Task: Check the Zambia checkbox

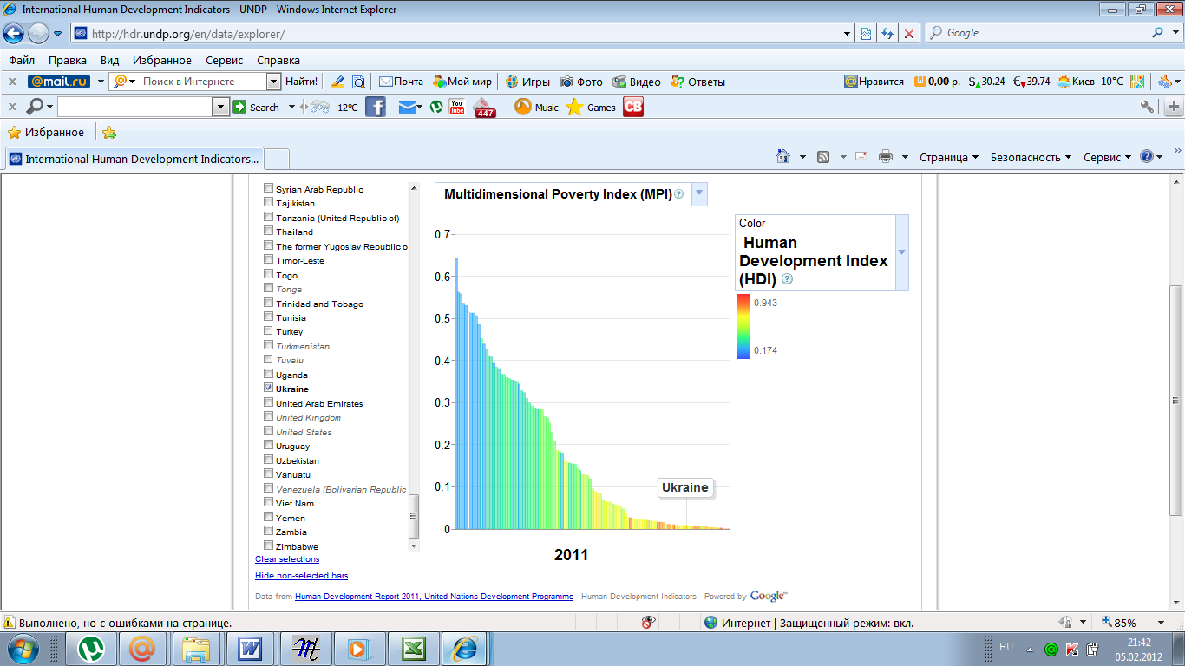Action: click(269, 532)
